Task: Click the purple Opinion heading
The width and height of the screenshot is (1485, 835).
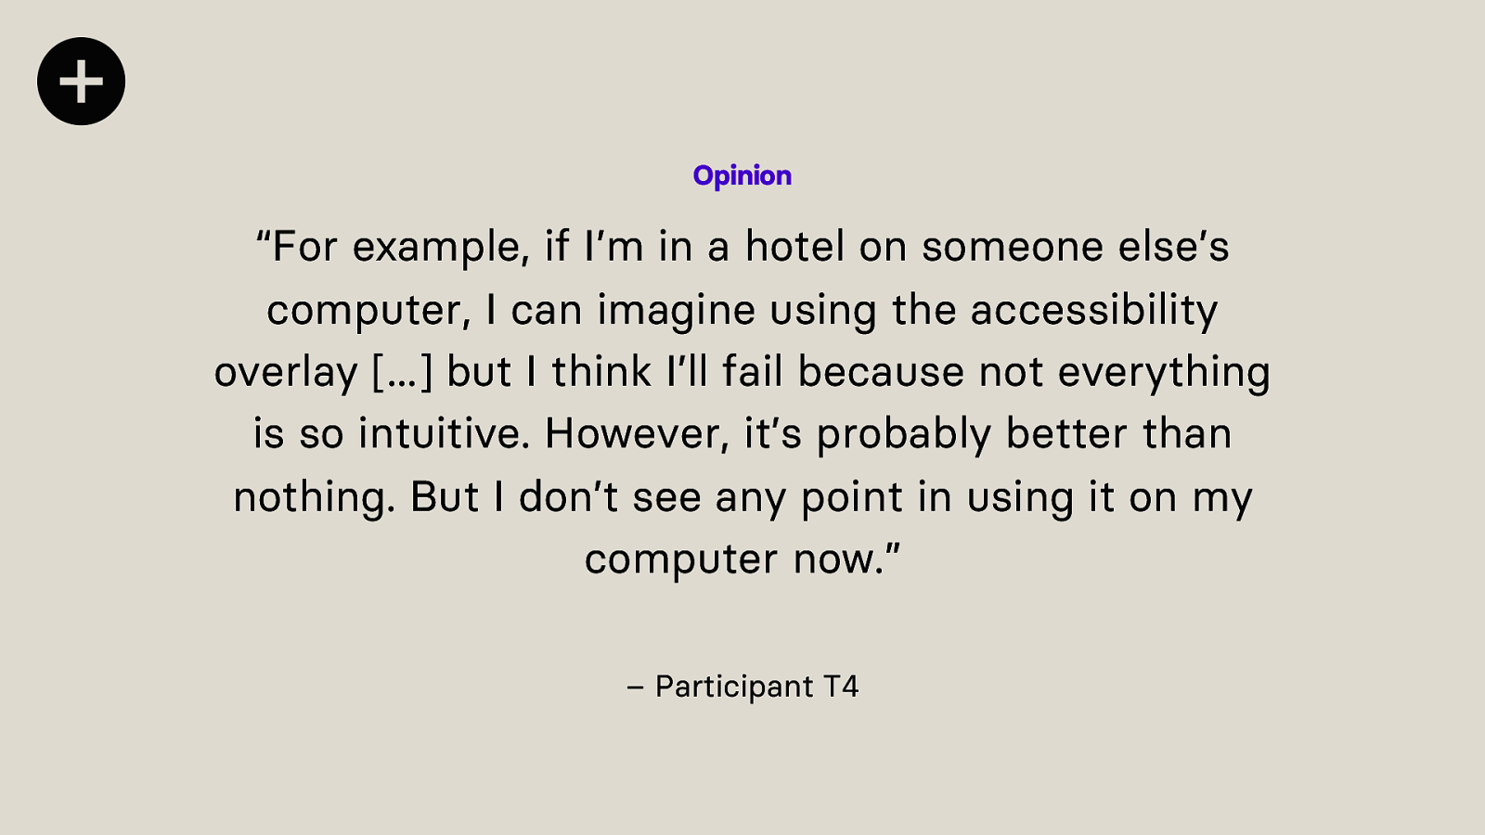Action: pyautogui.click(x=742, y=175)
